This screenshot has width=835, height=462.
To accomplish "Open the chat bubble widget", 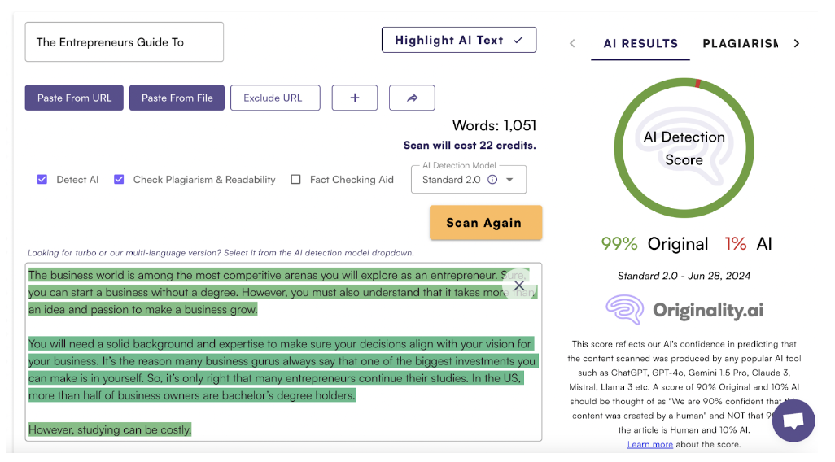I will point(793,421).
